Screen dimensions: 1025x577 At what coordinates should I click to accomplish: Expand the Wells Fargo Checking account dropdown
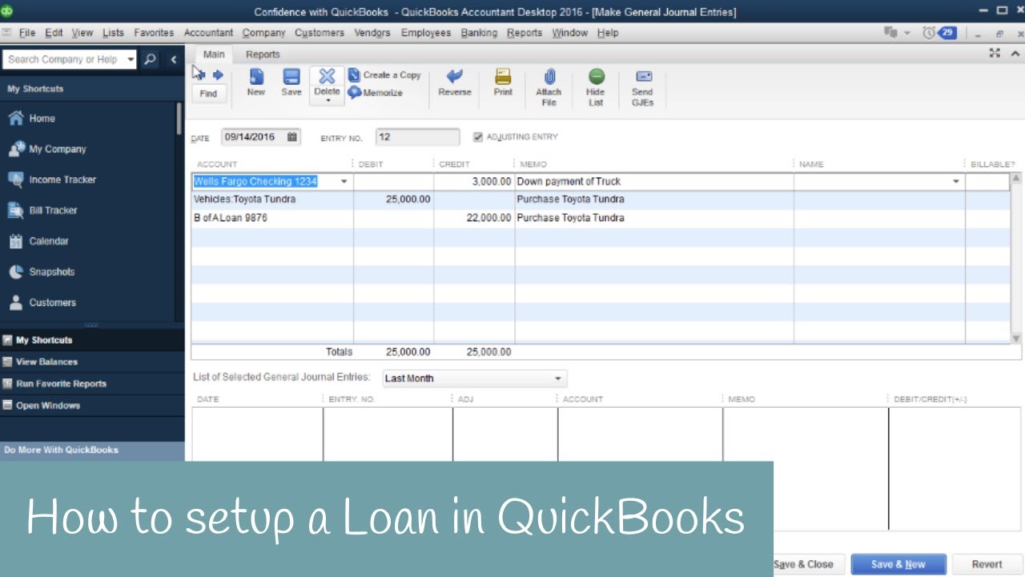click(x=344, y=181)
